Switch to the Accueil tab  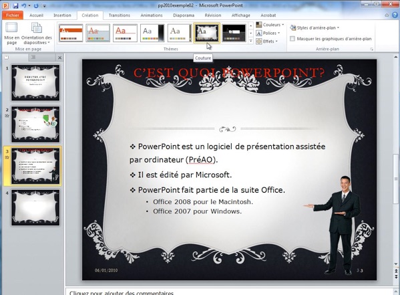36,15
